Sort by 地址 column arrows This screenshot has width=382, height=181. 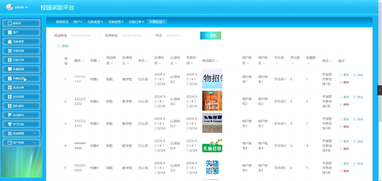(x=331, y=60)
